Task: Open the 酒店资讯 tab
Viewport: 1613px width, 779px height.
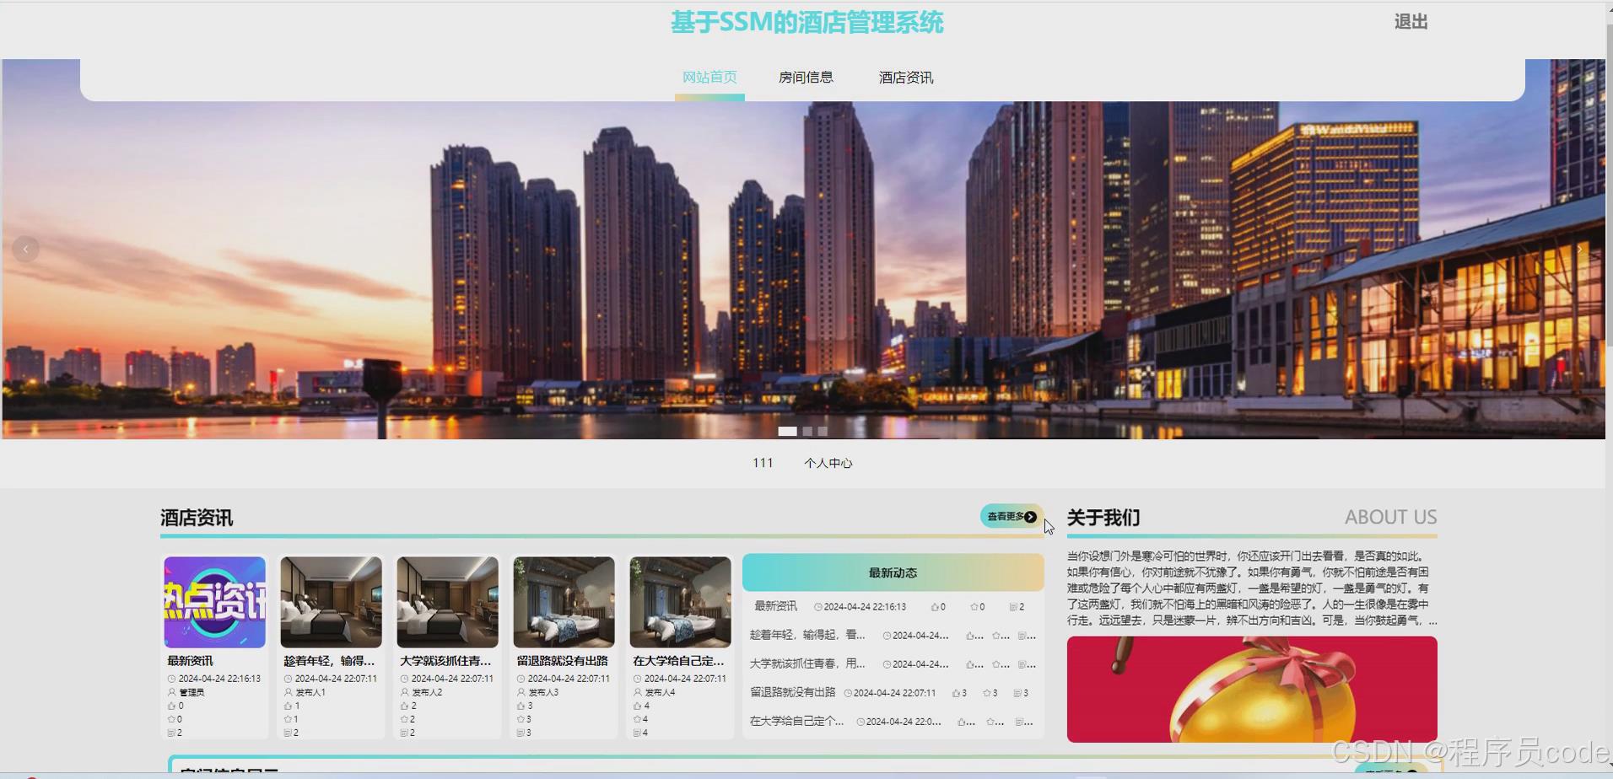Action: (904, 77)
